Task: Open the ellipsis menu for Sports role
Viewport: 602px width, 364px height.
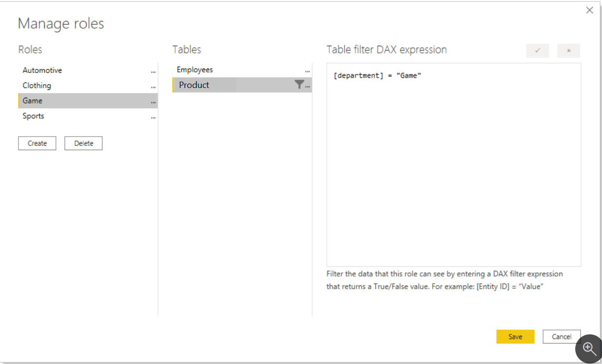Action: click(x=153, y=117)
